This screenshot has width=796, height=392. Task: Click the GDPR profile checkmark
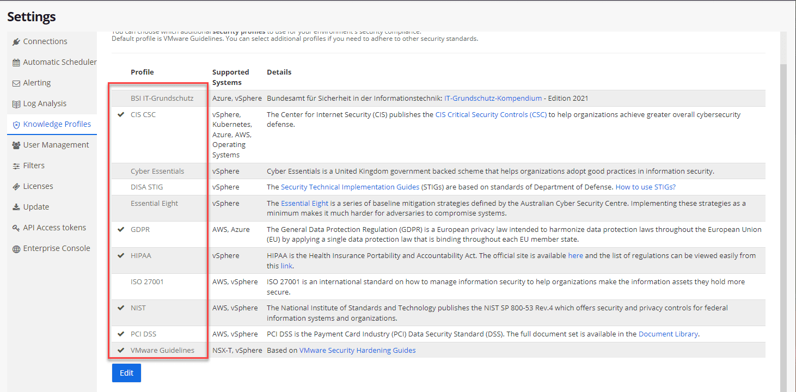(x=121, y=229)
